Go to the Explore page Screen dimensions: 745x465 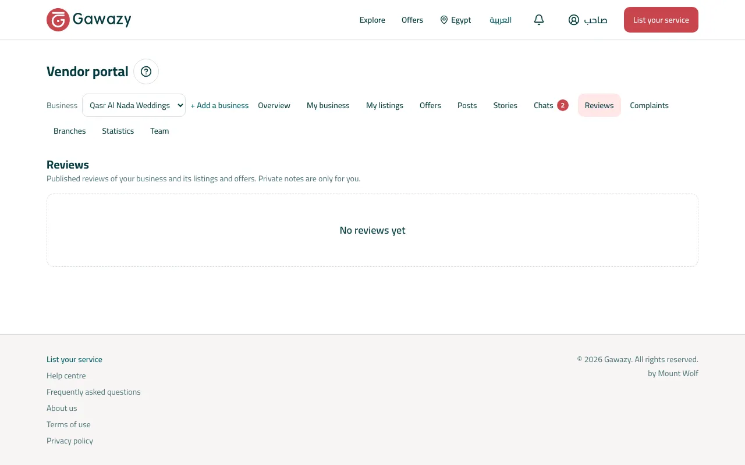[x=372, y=20]
